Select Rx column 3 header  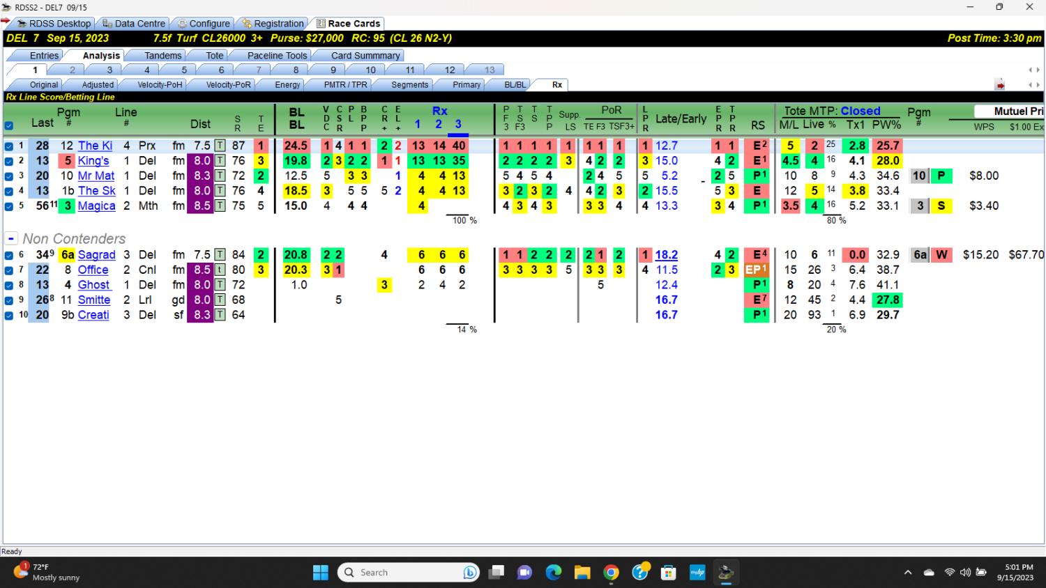[x=458, y=125]
